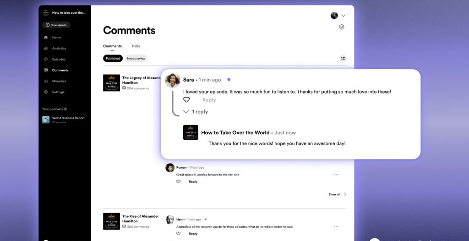This screenshot has height=241, width=469.
Task: Open the profile avatar dropdown arrow
Action: pos(344,16)
